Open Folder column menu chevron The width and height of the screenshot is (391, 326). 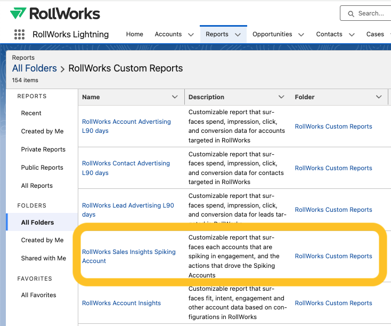click(379, 97)
